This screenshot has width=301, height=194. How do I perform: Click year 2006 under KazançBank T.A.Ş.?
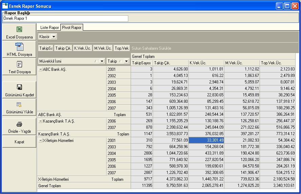coord(118,121)
